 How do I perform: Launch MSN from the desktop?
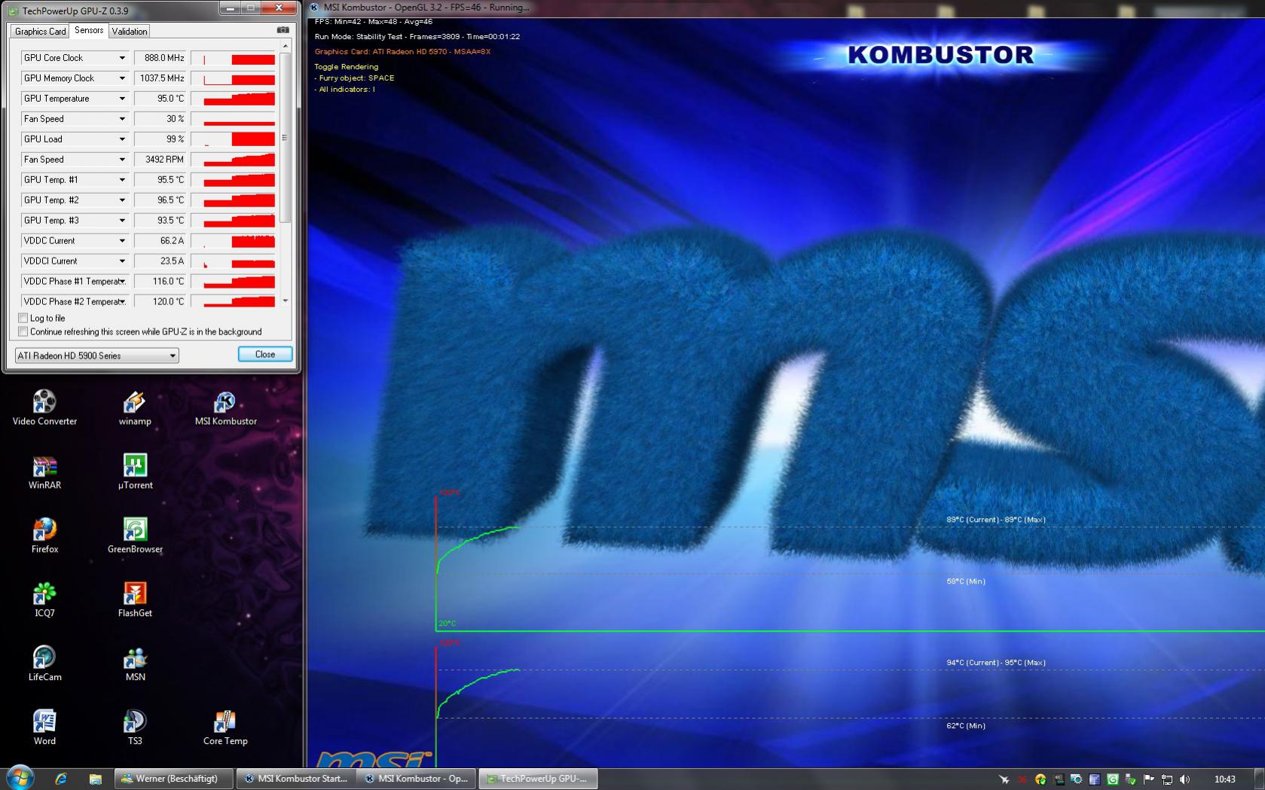coord(135,664)
